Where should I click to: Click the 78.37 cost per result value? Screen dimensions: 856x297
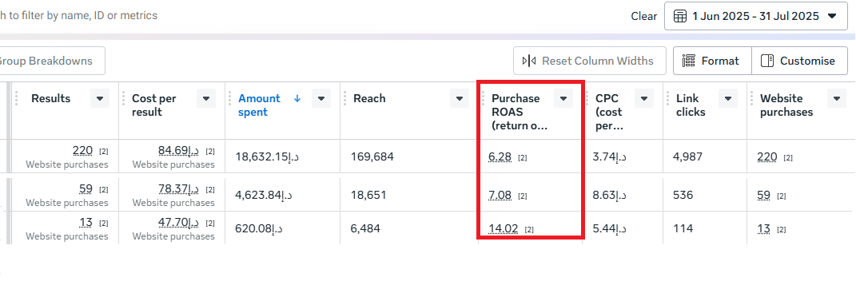tap(179, 189)
